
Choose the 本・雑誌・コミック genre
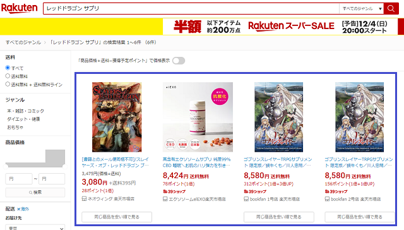[x=25, y=111]
